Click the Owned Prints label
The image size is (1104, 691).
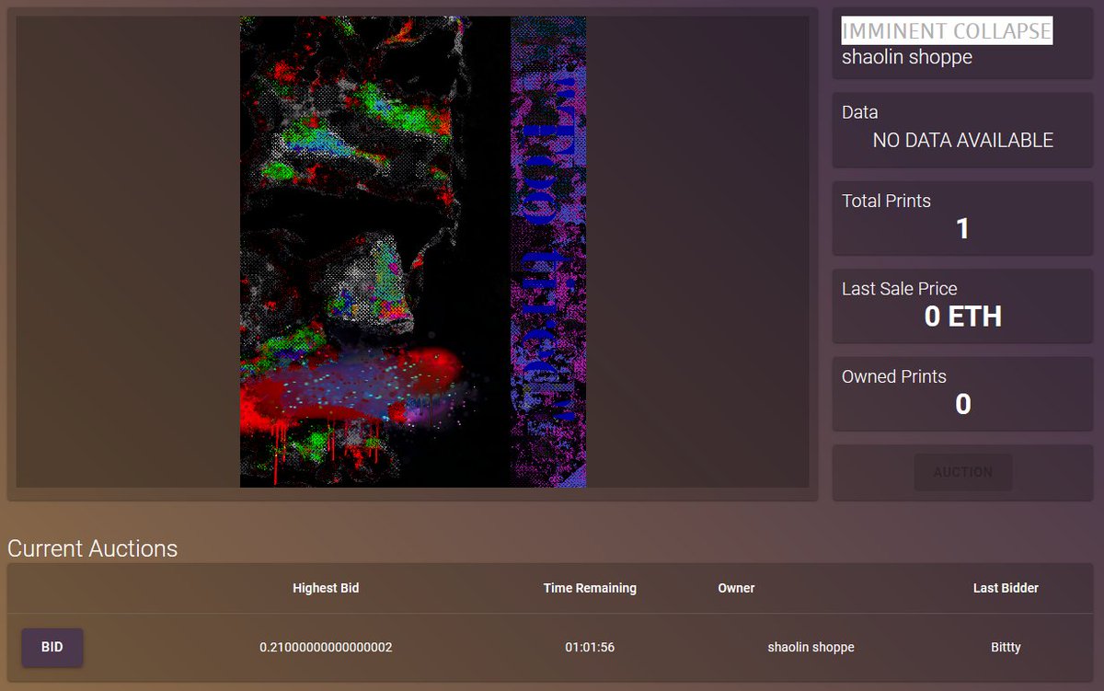tap(893, 376)
